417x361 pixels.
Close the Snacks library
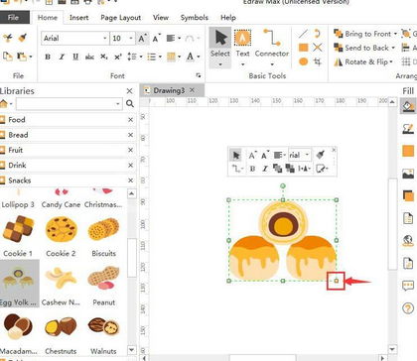click(130, 180)
